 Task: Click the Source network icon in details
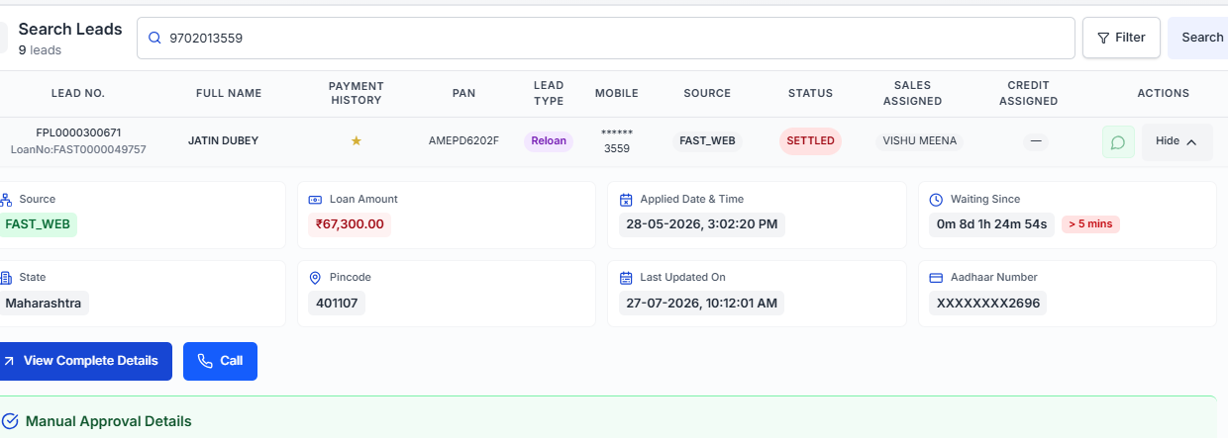pyautogui.click(x=6, y=199)
